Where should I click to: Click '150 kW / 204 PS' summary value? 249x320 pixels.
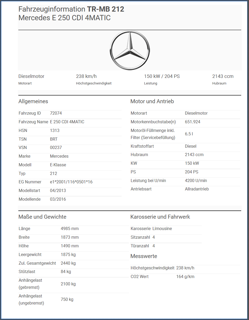point(162,76)
